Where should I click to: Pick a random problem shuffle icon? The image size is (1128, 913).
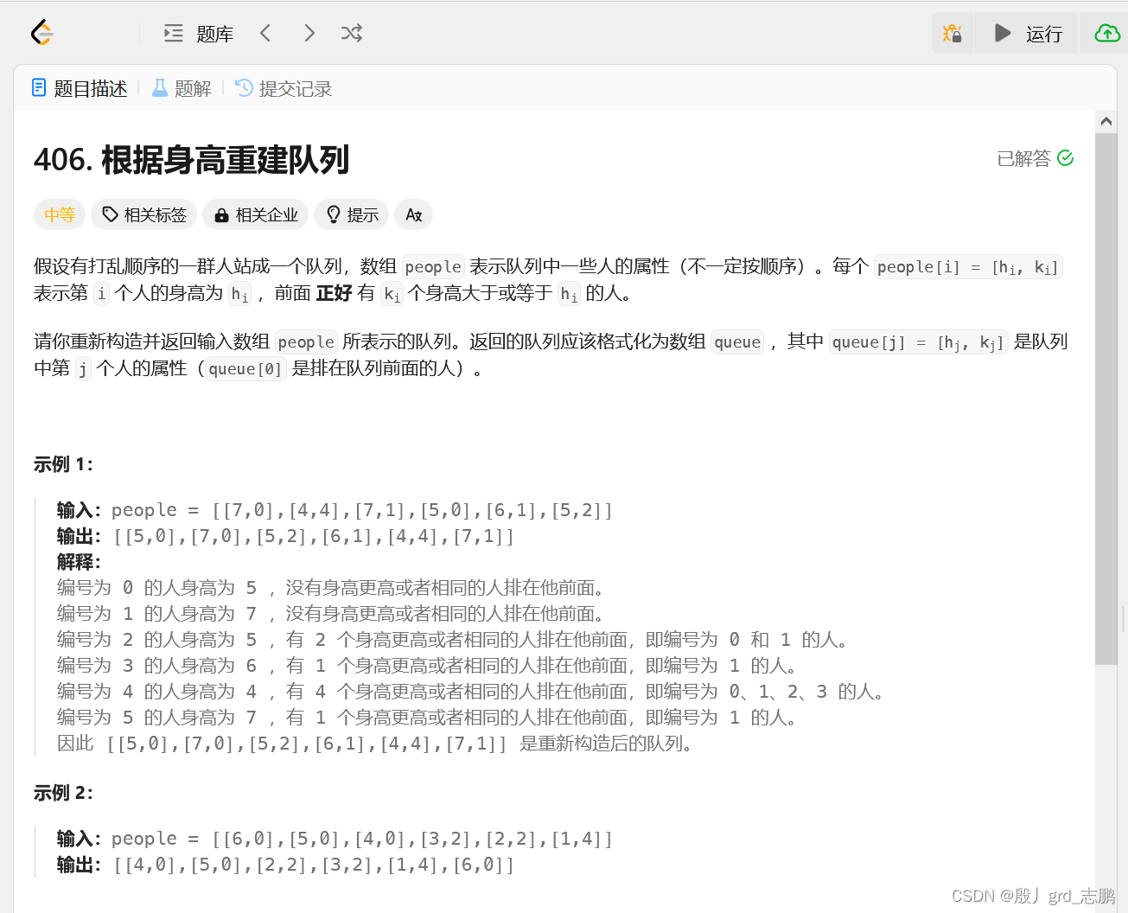pyautogui.click(x=352, y=33)
